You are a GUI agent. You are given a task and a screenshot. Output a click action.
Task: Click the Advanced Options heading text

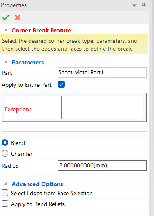click(x=37, y=184)
